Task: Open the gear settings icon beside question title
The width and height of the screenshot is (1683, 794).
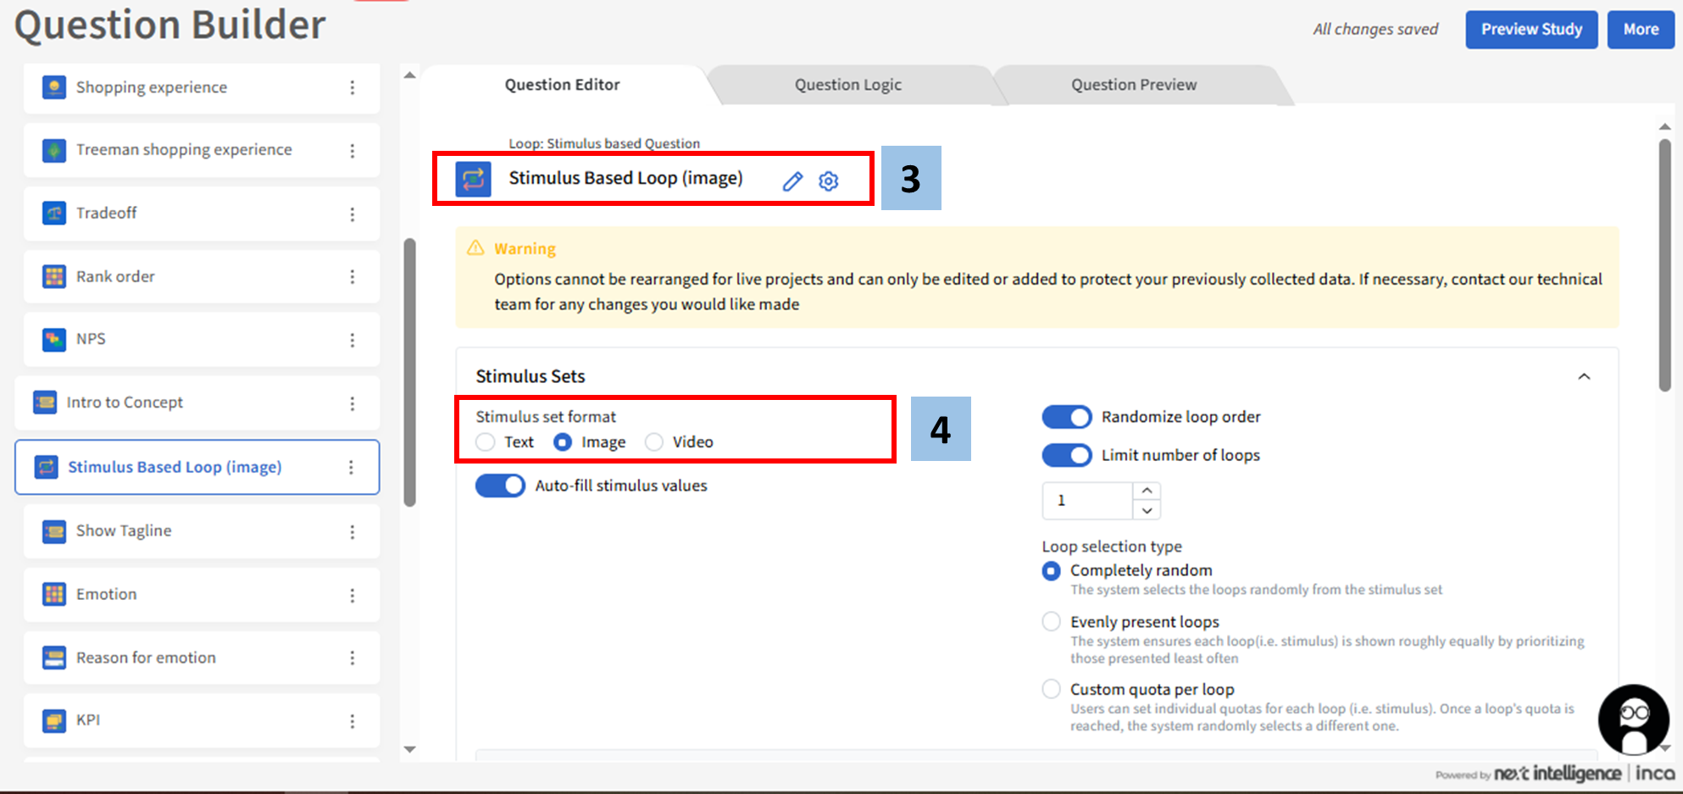Action: [x=829, y=181]
